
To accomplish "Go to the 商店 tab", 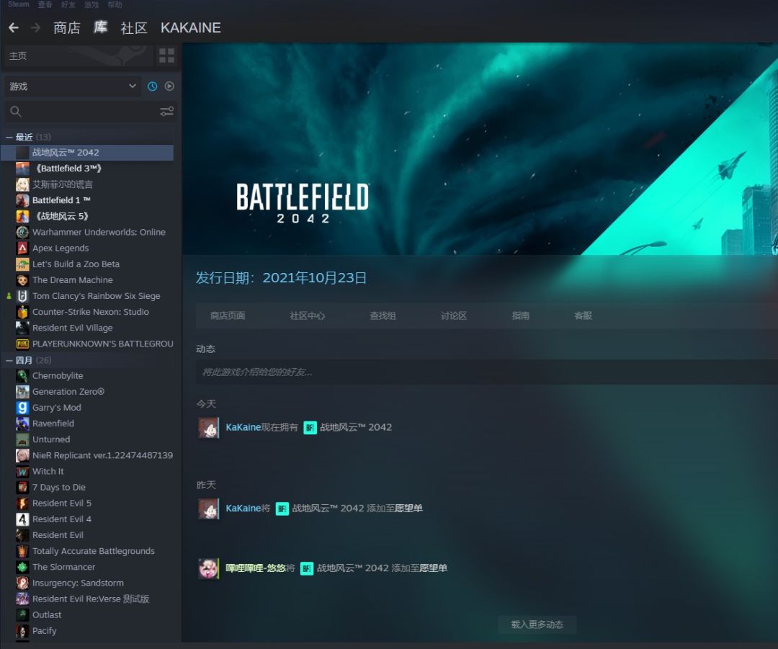I will point(67,28).
